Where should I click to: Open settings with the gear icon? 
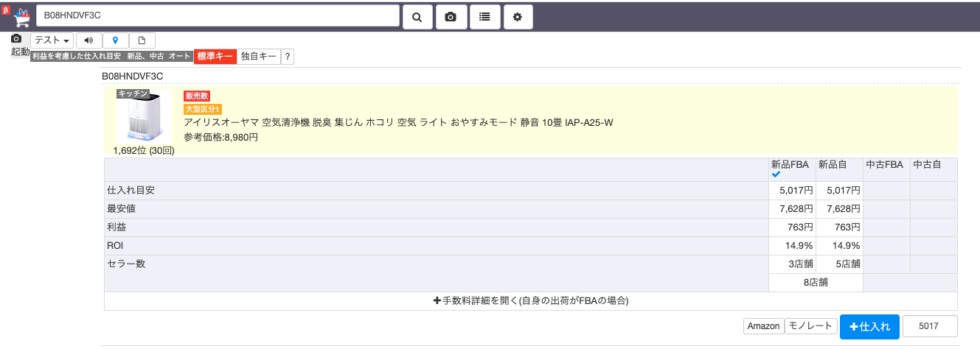(x=518, y=17)
